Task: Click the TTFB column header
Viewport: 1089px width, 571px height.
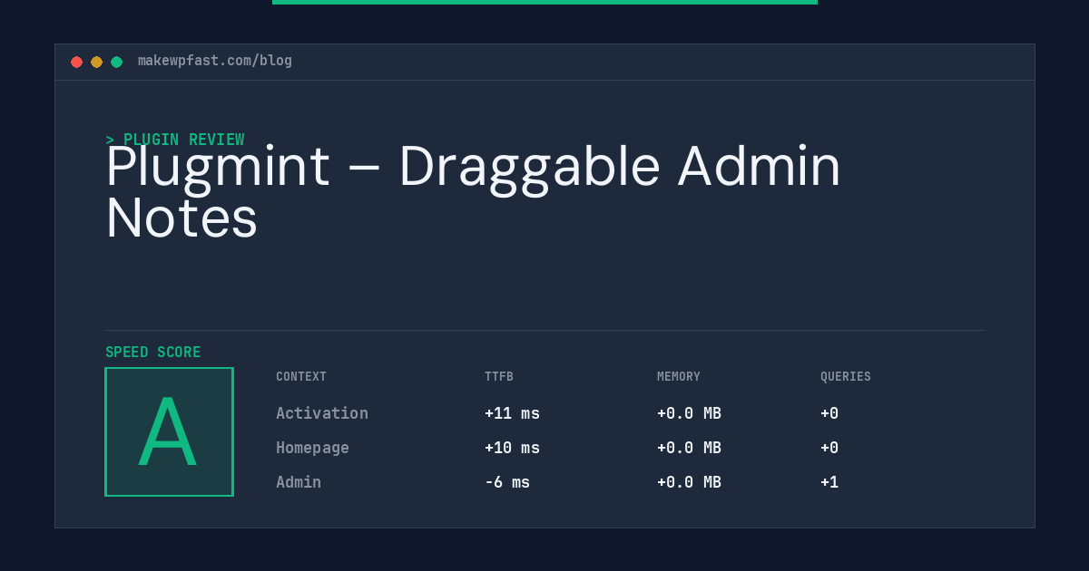Action: point(499,377)
